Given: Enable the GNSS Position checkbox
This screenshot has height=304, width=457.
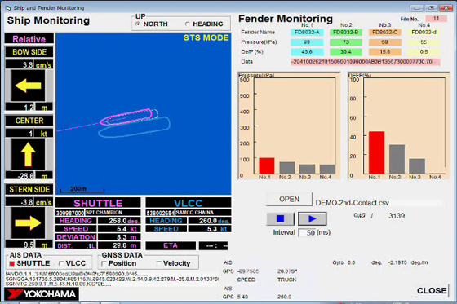Looking at the screenshot, I should click(x=104, y=263).
